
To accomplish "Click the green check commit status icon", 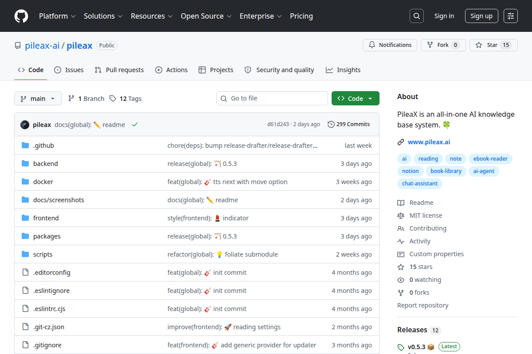I will tap(135, 125).
